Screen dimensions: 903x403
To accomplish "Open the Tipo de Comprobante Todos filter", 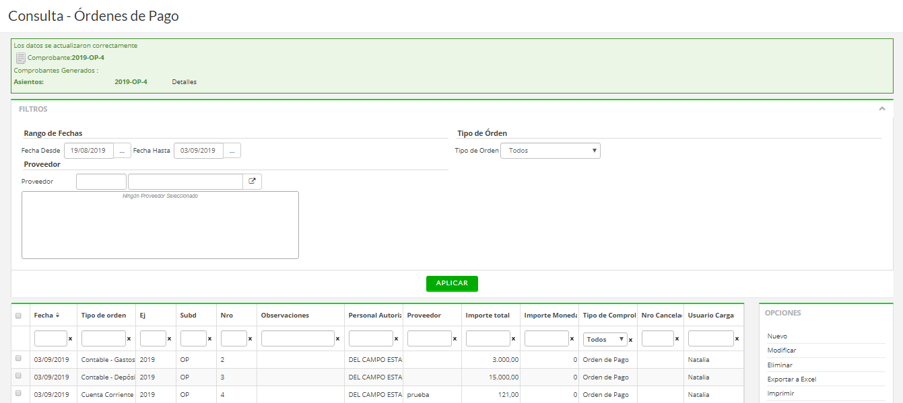I will coord(605,339).
